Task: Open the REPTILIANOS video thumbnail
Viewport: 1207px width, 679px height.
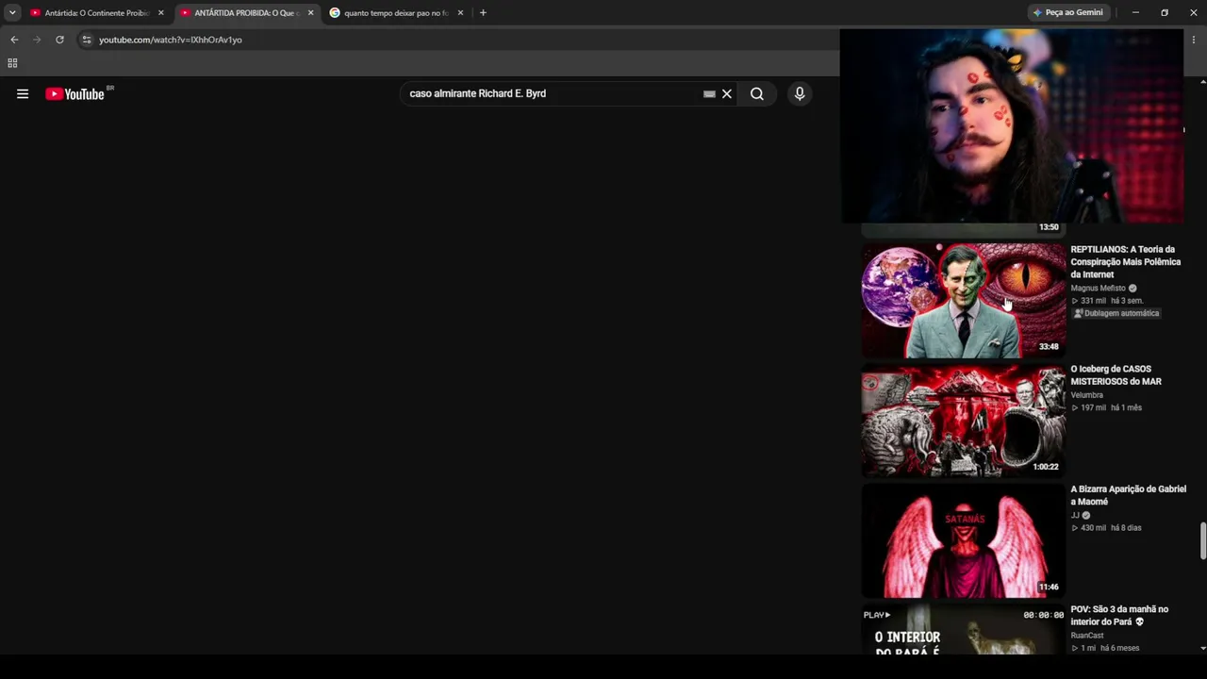Action: [964, 301]
